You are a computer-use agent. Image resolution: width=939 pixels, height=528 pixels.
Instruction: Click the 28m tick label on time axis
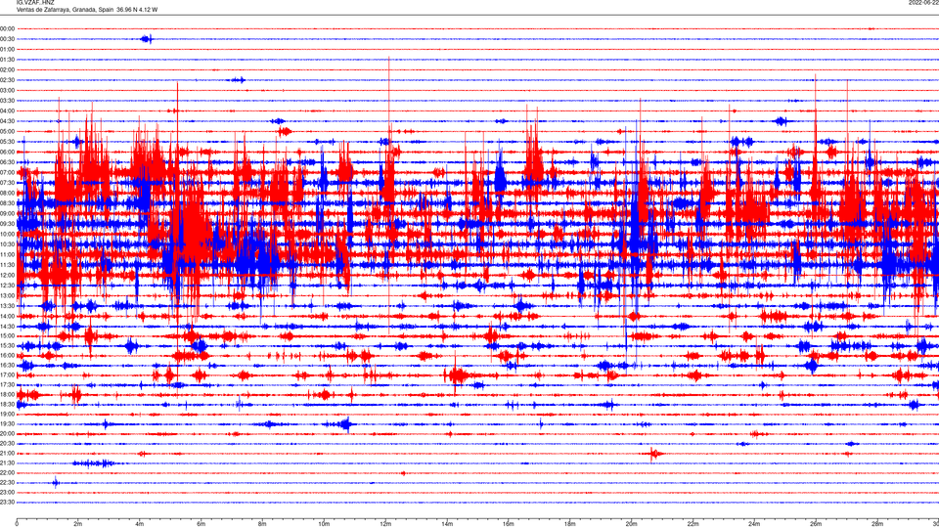tap(877, 524)
